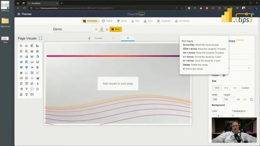Add a Q&A speech bubble visual
Image resolution: width=260 pixels, height=146 pixels.
pos(32,89)
